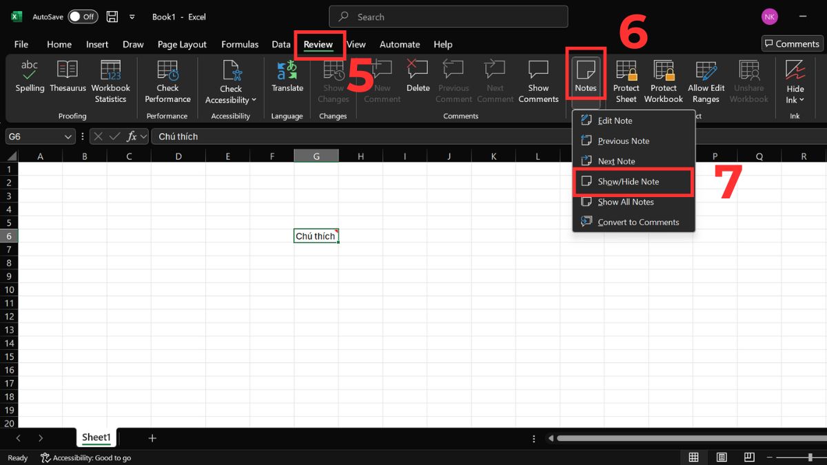Select Convert to Comments from menu
The height and width of the screenshot is (465, 827).
click(x=640, y=222)
